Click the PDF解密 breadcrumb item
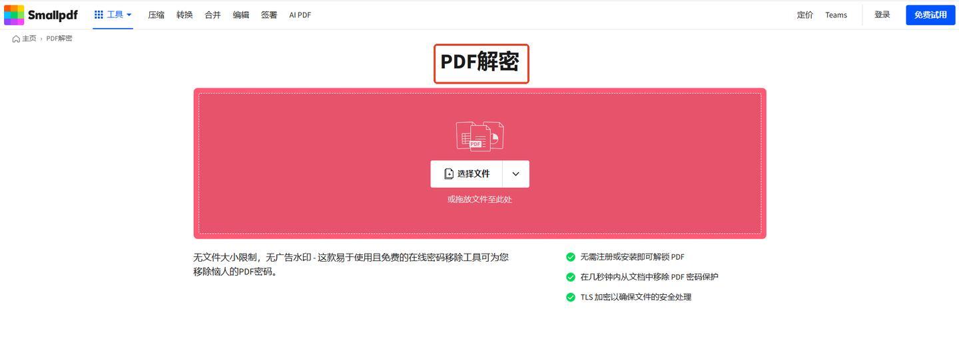The image size is (959, 340). click(59, 39)
